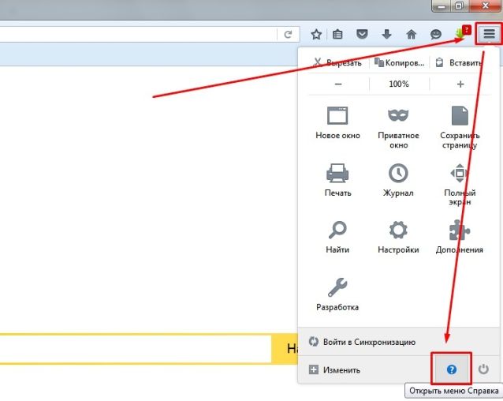
Task: Click the hamburger menu button
Action: 490,34
